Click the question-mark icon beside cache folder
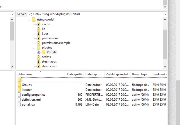 point(39,24)
